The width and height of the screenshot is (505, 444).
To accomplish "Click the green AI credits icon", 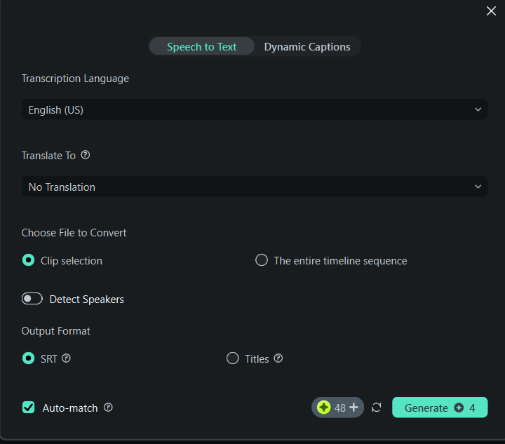I will [x=323, y=408].
